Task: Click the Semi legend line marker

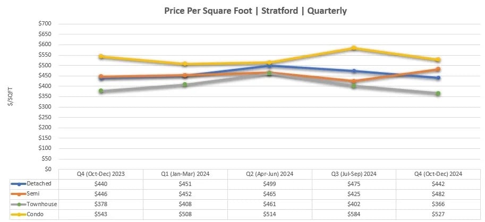Action: tap(19, 194)
